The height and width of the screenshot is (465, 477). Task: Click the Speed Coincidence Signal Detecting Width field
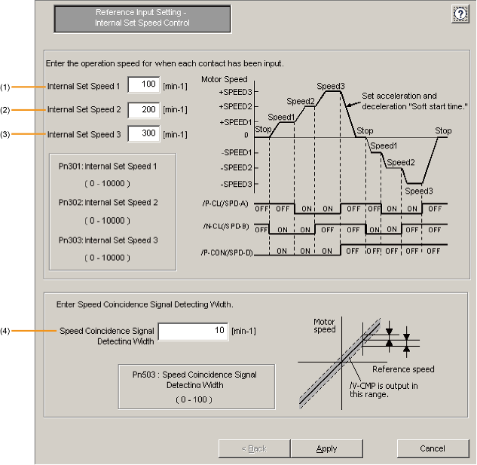[x=193, y=332]
